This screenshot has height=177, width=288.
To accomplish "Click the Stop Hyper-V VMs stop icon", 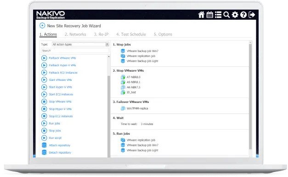I will coord(44,109).
